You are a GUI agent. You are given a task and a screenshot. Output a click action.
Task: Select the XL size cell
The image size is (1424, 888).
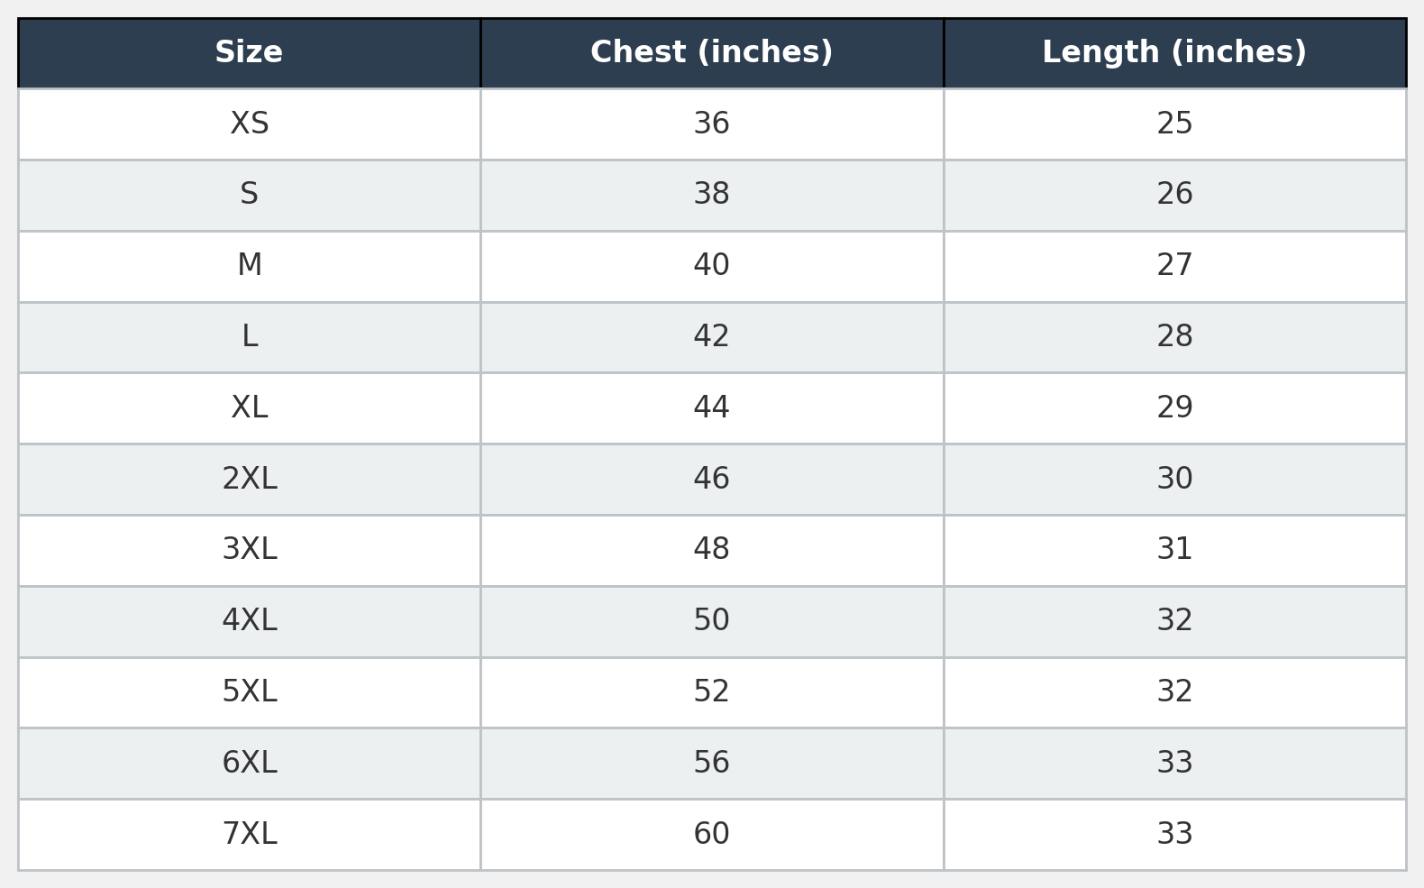click(x=249, y=408)
